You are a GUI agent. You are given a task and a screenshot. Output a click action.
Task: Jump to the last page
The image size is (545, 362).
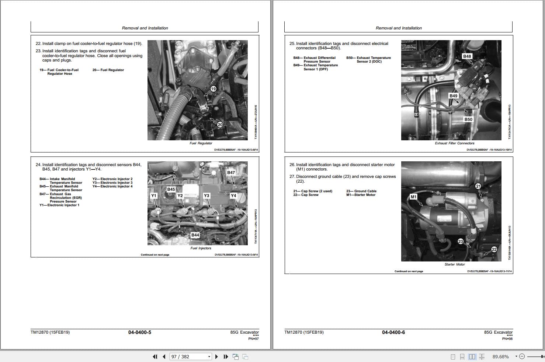[x=226, y=356]
